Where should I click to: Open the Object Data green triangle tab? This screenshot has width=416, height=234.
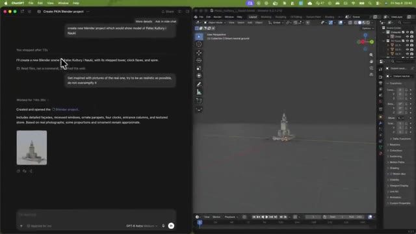point(381,148)
